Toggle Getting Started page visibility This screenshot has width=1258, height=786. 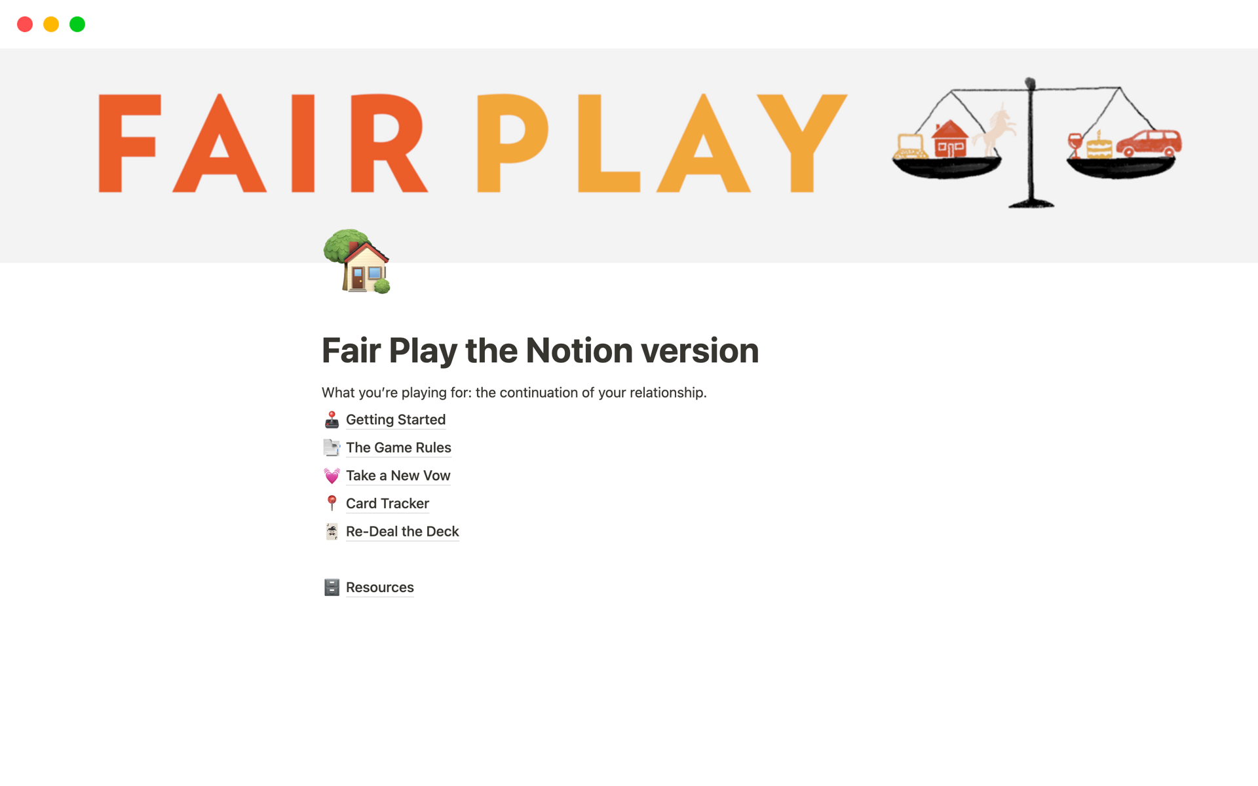(x=395, y=419)
